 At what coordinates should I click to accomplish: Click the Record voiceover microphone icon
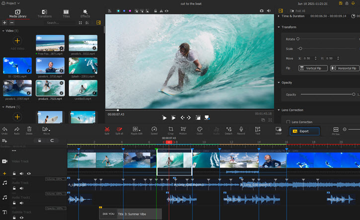click(x=241, y=129)
